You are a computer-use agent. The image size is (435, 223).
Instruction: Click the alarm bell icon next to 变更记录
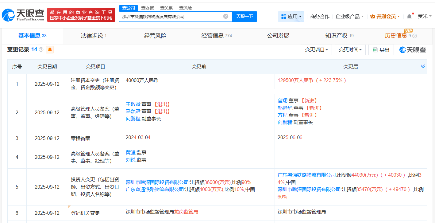click(x=50, y=49)
